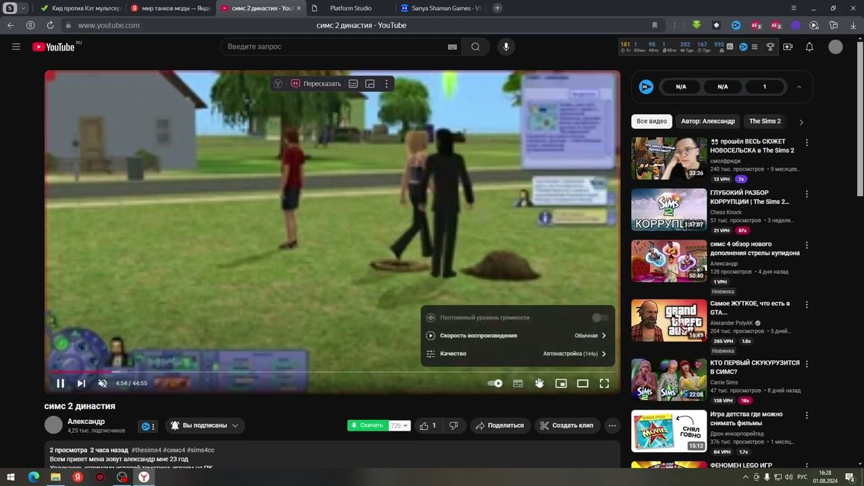Screen dimensions: 864x486
Task: Open the симс 4 обзор нового дополнения title
Action: 755,248
